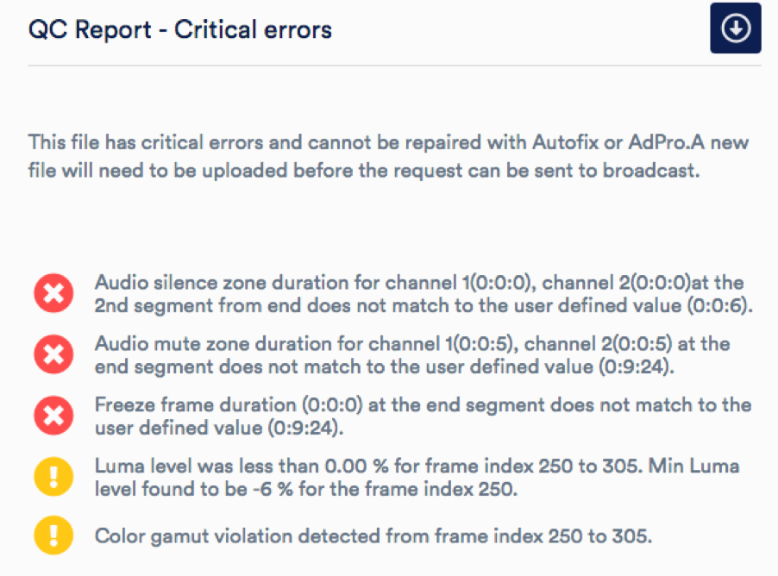The width and height of the screenshot is (778, 576).
Task: Click the critical errors description paragraph
Action: tap(388, 156)
